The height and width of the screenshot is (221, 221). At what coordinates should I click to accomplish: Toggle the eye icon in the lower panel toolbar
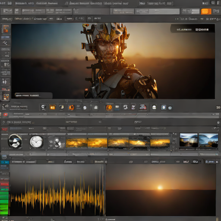pos(195,161)
